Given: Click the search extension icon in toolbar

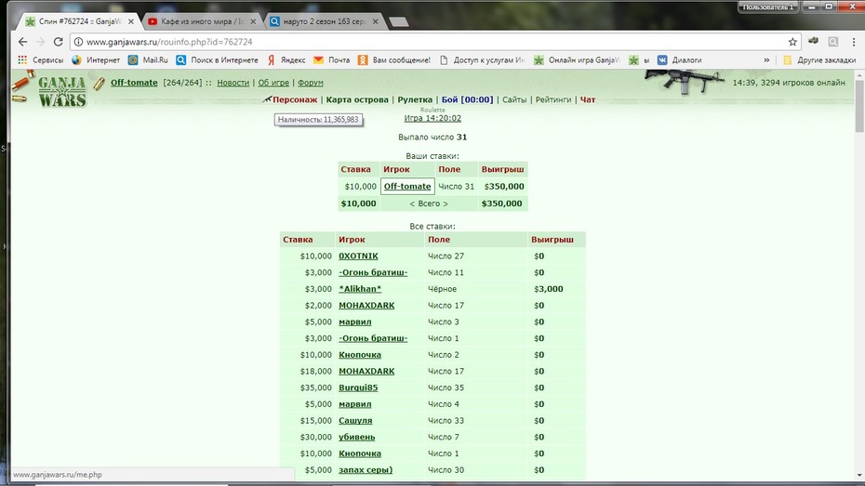Looking at the screenshot, I should [833, 42].
